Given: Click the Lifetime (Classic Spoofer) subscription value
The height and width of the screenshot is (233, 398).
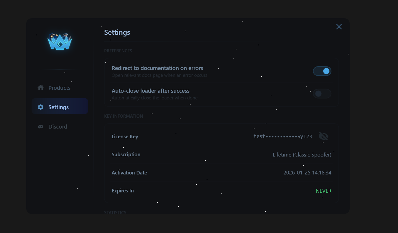Looking at the screenshot, I should point(302,154).
